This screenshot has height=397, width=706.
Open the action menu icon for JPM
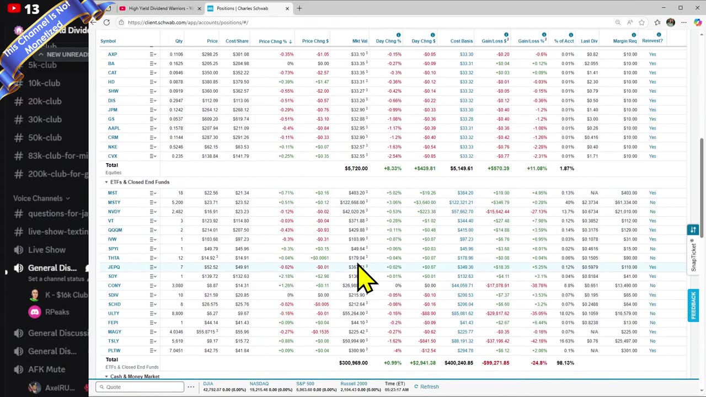(153, 110)
